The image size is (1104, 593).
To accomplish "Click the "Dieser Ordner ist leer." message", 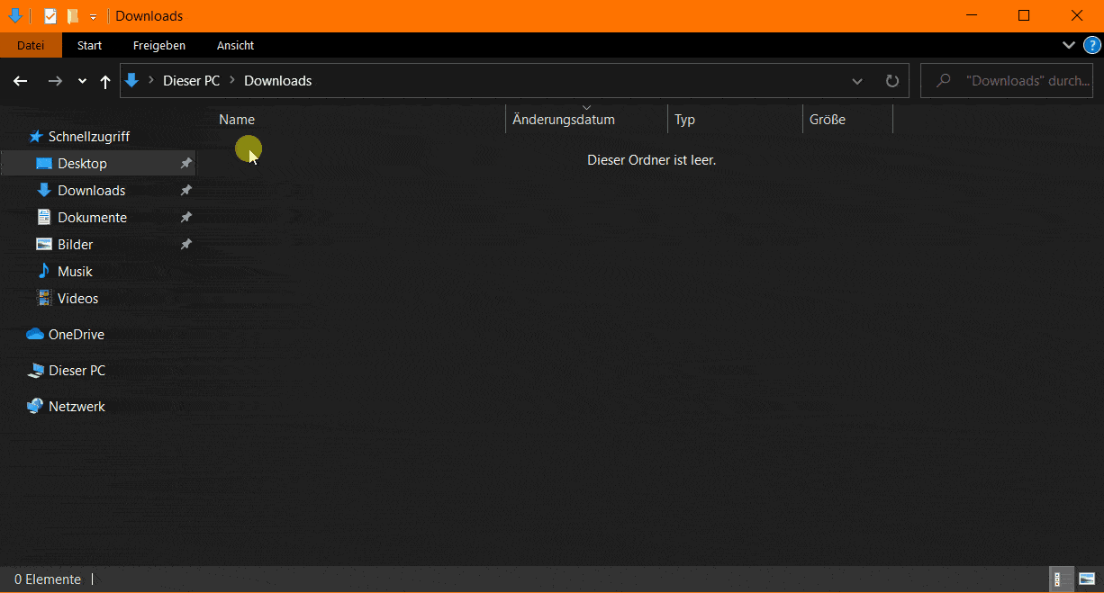I will [x=651, y=160].
